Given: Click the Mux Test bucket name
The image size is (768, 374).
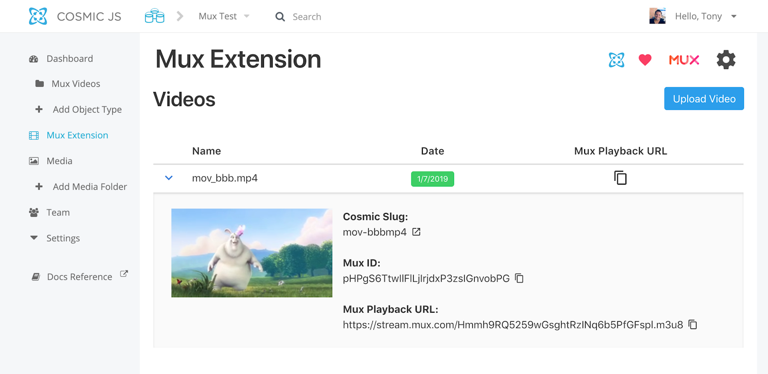Looking at the screenshot, I should (217, 16).
